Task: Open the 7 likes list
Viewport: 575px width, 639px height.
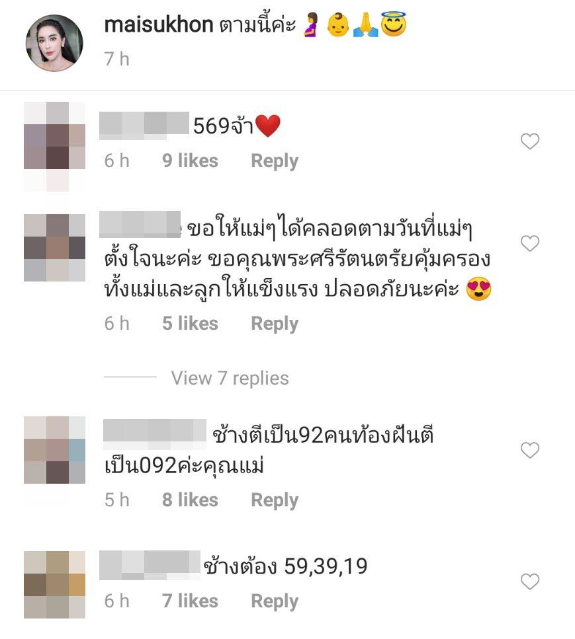Action: [190, 601]
